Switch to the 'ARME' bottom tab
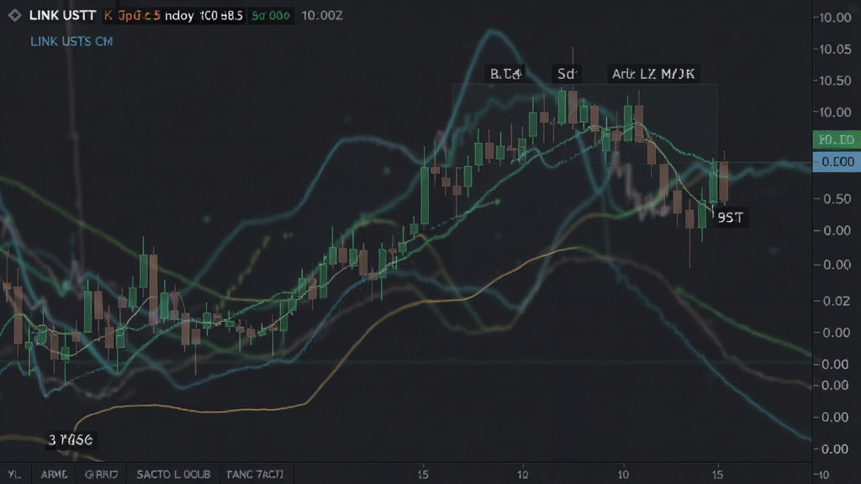861x484 pixels. (x=54, y=474)
